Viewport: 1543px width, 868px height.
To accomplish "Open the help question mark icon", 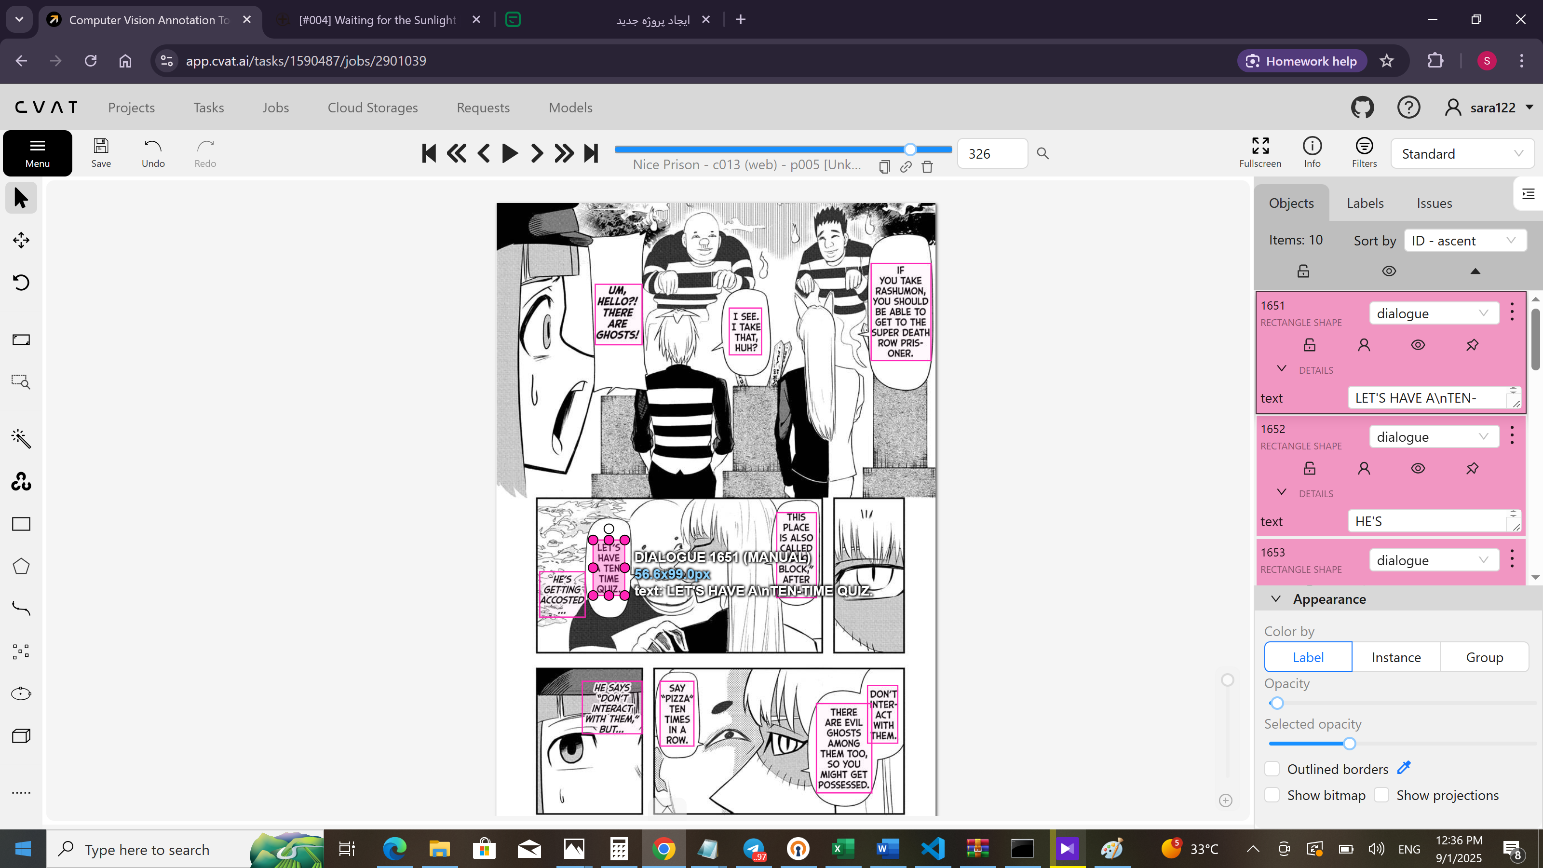I will tap(1408, 108).
